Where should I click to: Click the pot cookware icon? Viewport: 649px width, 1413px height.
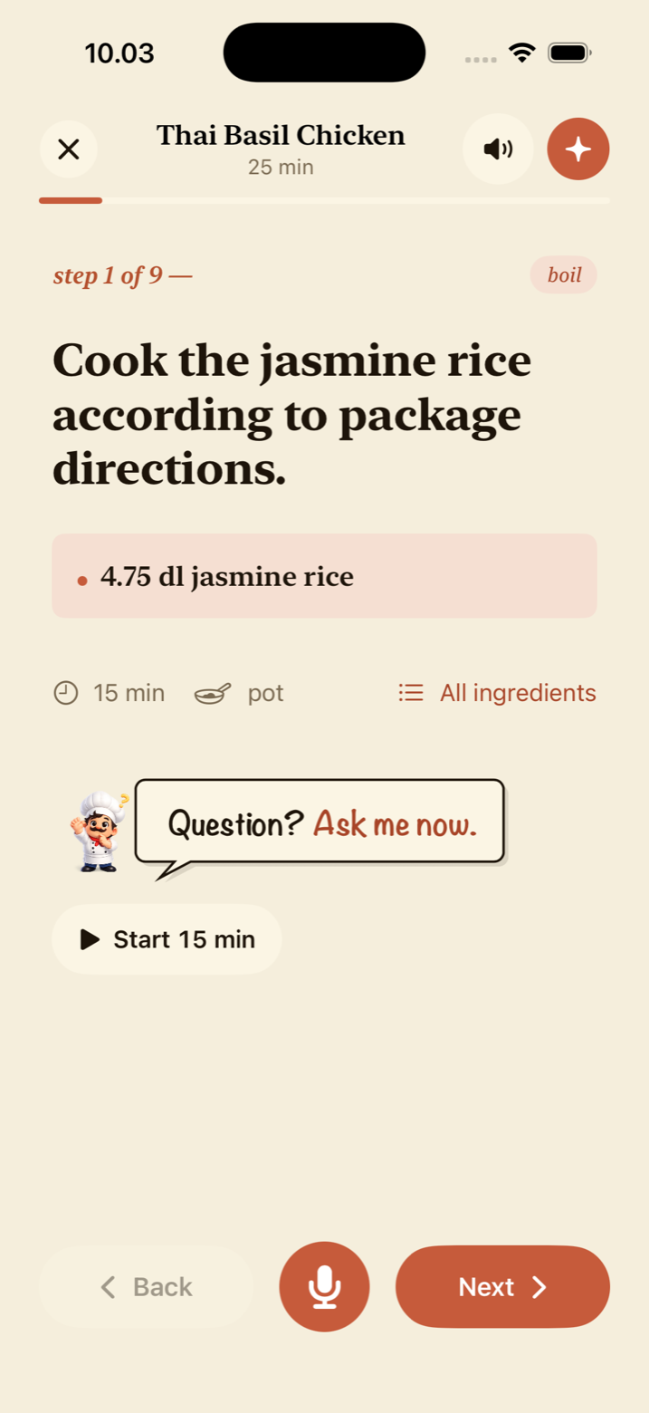tap(213, 694)
